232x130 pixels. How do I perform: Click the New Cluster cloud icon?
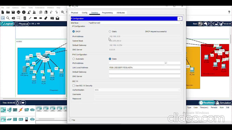pyautogui.click(x=206, y=24)
